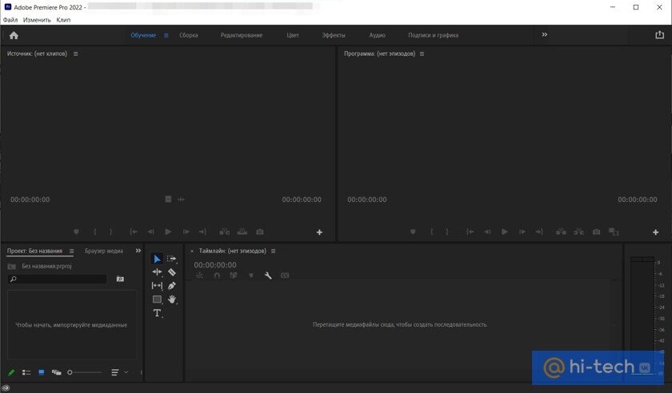Viewport: 672px width, 393px height.
Task: Open the Эффекты workspace
Action: tap(334, 35)
